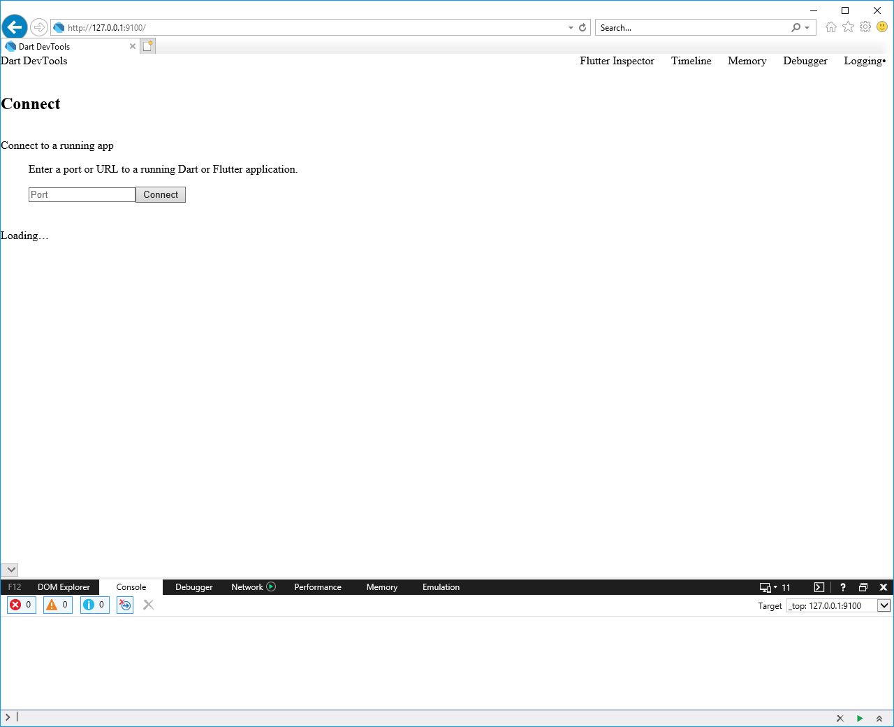This screenshot has width=894, height=727.
Task: Open the Target _top dropdown
Action: [884, 605]
